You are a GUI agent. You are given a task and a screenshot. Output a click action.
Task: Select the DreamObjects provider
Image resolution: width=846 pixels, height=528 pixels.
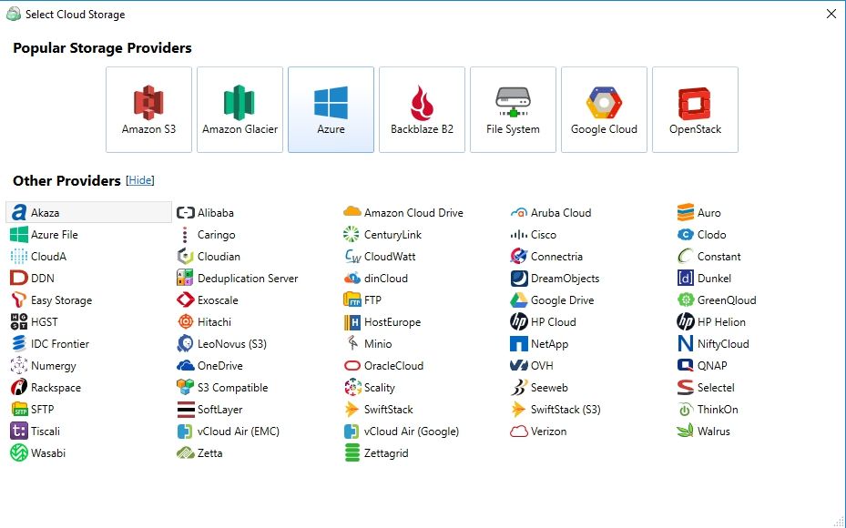pos(555,279)
